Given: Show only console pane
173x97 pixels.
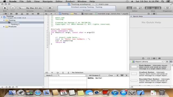Looking at the screenshot, I should click(126, 75).
